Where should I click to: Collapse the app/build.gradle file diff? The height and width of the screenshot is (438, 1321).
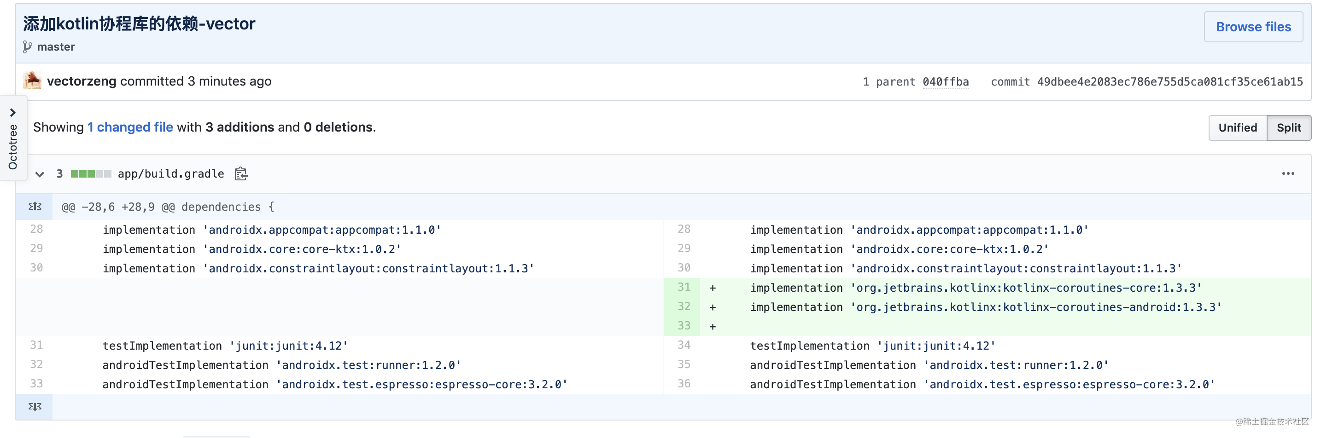click(40, 174)
